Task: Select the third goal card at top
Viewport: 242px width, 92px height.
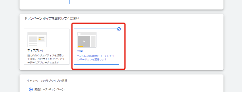Action: coord(146,2)
